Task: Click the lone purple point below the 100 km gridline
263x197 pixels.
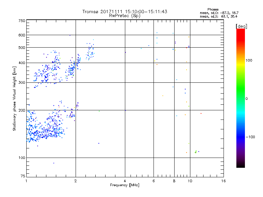Action: tap(54, 163)
